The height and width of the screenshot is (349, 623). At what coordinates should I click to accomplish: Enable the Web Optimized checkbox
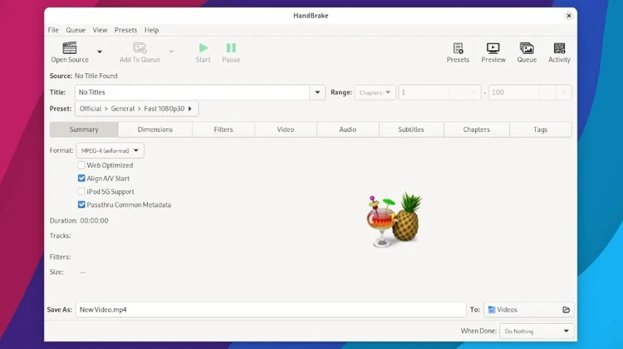[81, 165]
